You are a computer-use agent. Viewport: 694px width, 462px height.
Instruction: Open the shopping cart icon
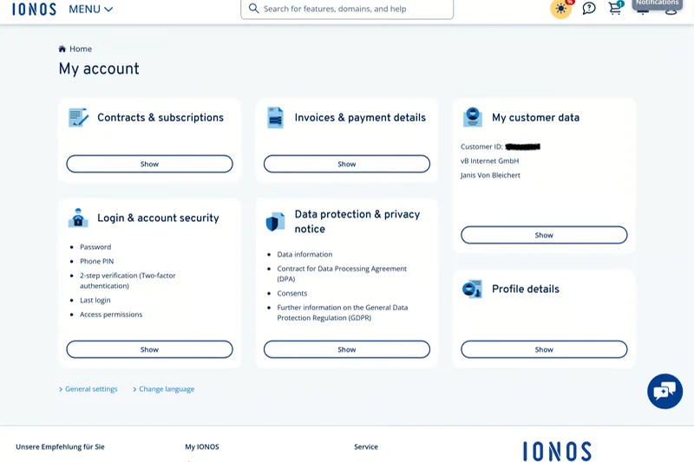[615, 8]
